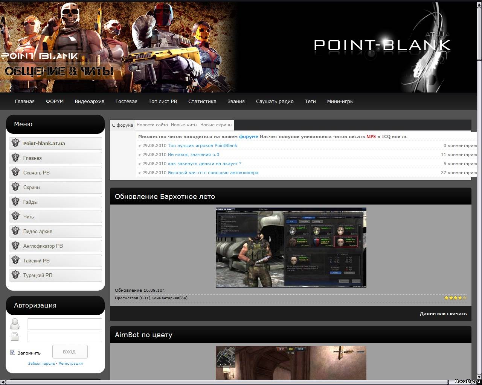The height and width of the screenshot is (385, 482).
Task: Open Видео архив sidebar menu entry
Action: [x=55, y=231]
